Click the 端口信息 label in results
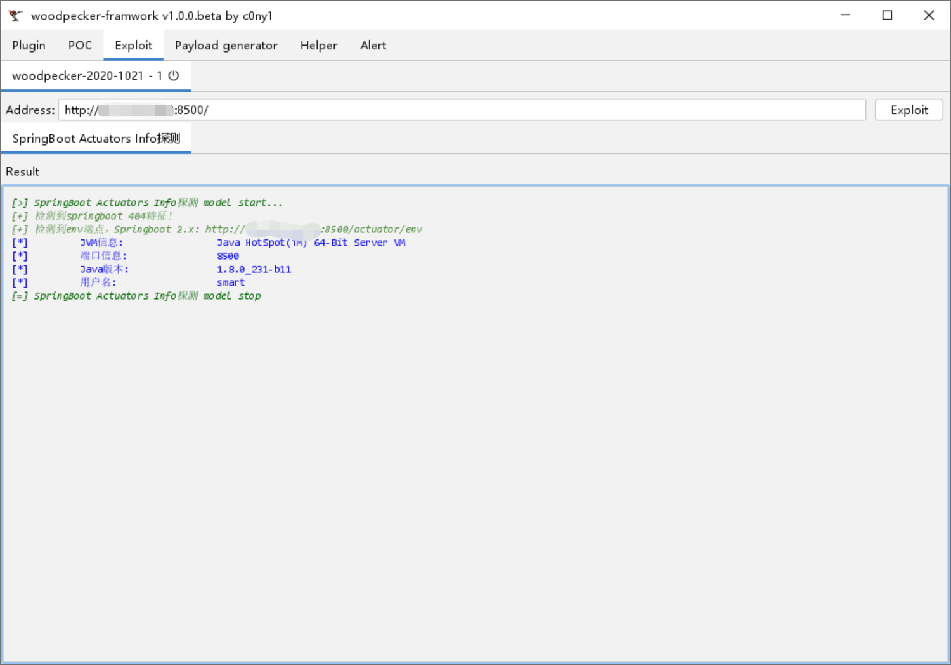The image size is (951, 665). (x=103, y=256)
